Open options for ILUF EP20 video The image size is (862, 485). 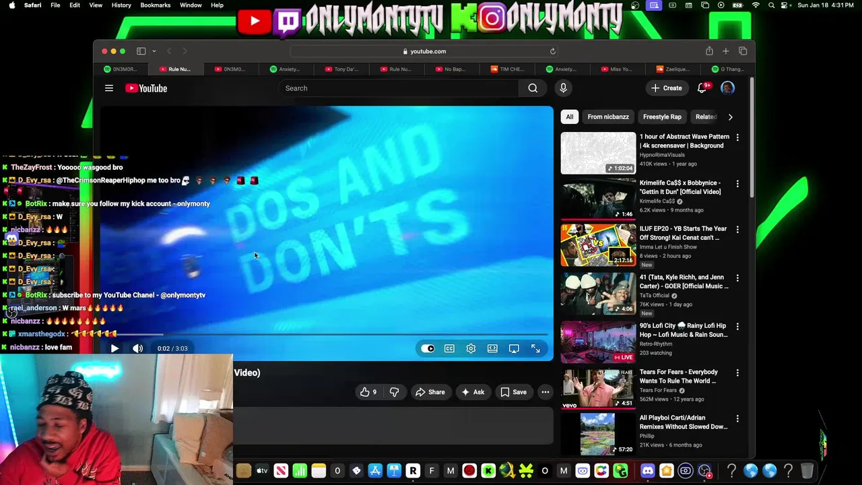pos(737,230)
